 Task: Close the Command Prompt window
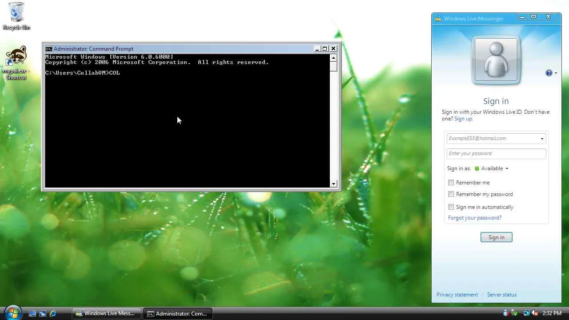pos(333,49)
